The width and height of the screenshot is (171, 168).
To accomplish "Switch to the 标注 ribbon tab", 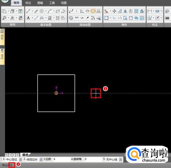I will click(28, 3).
